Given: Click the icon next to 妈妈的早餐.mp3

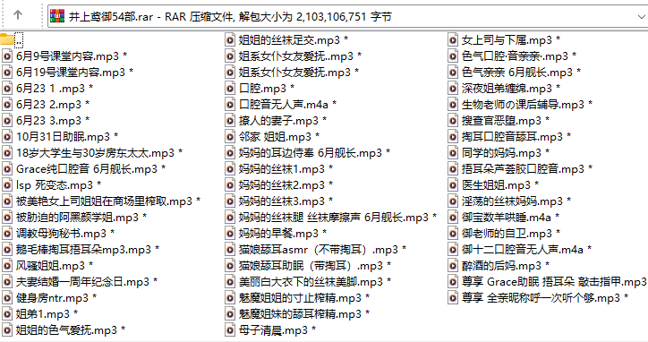Looking at the screenshot, I should (230, 234).
